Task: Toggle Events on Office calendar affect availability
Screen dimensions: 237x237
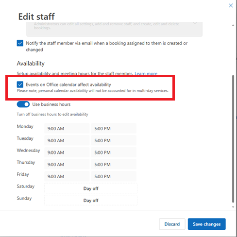Action: tap(20, 85)
